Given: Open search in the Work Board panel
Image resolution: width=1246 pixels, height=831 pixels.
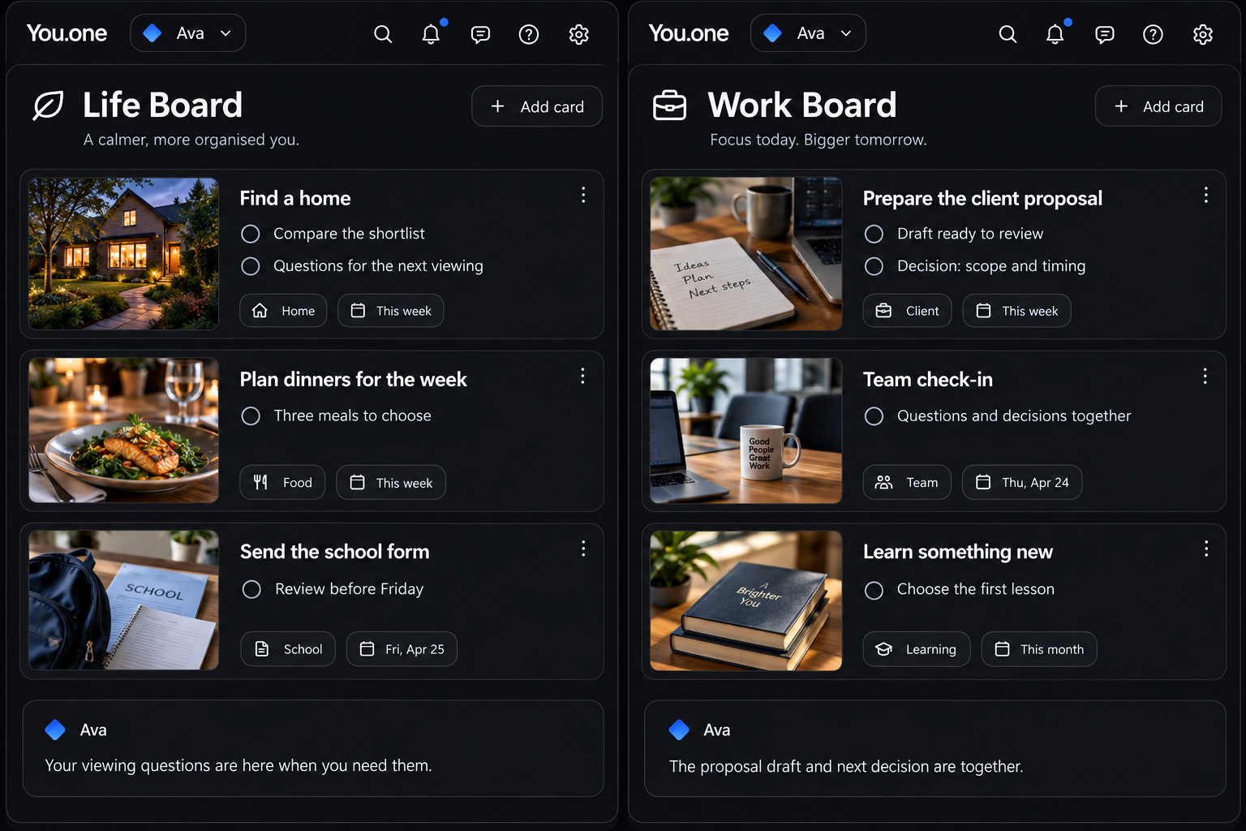Looking at the screenshot, I should click(1008, 34).
